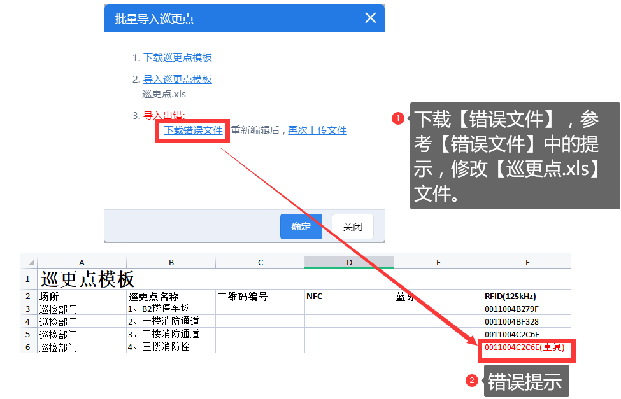
Task: Click the 二维码编号 header cell
Action: [261, 296]
